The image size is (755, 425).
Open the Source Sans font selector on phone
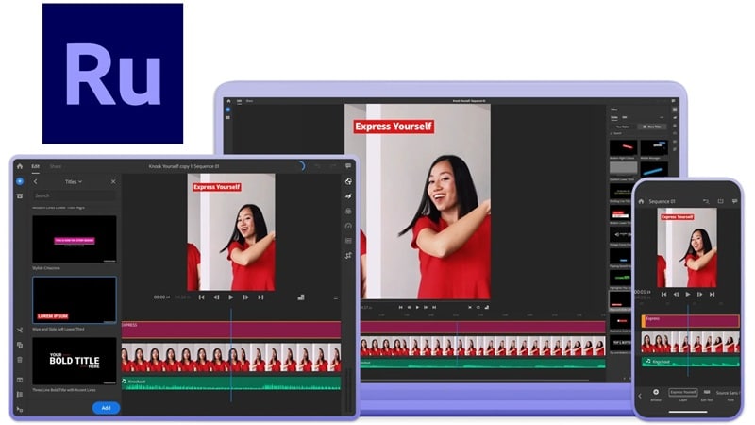[728, 395]
